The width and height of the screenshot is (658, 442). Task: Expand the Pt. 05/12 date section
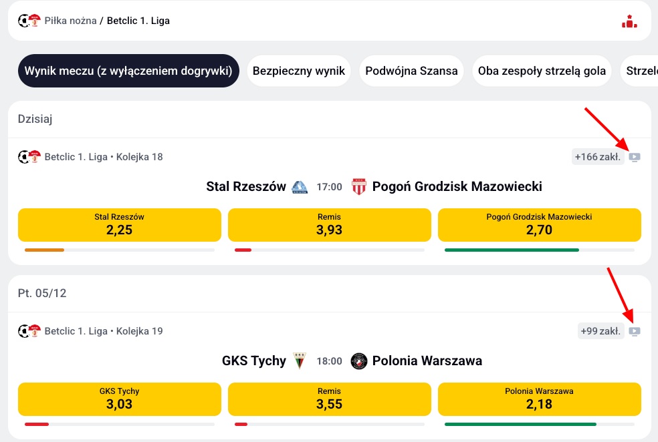(42, 293)
